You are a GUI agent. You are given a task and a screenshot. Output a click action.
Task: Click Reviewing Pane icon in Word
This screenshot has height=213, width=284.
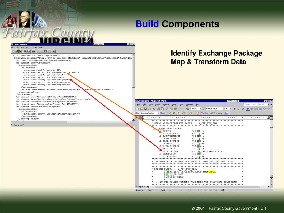coord(227,113)
